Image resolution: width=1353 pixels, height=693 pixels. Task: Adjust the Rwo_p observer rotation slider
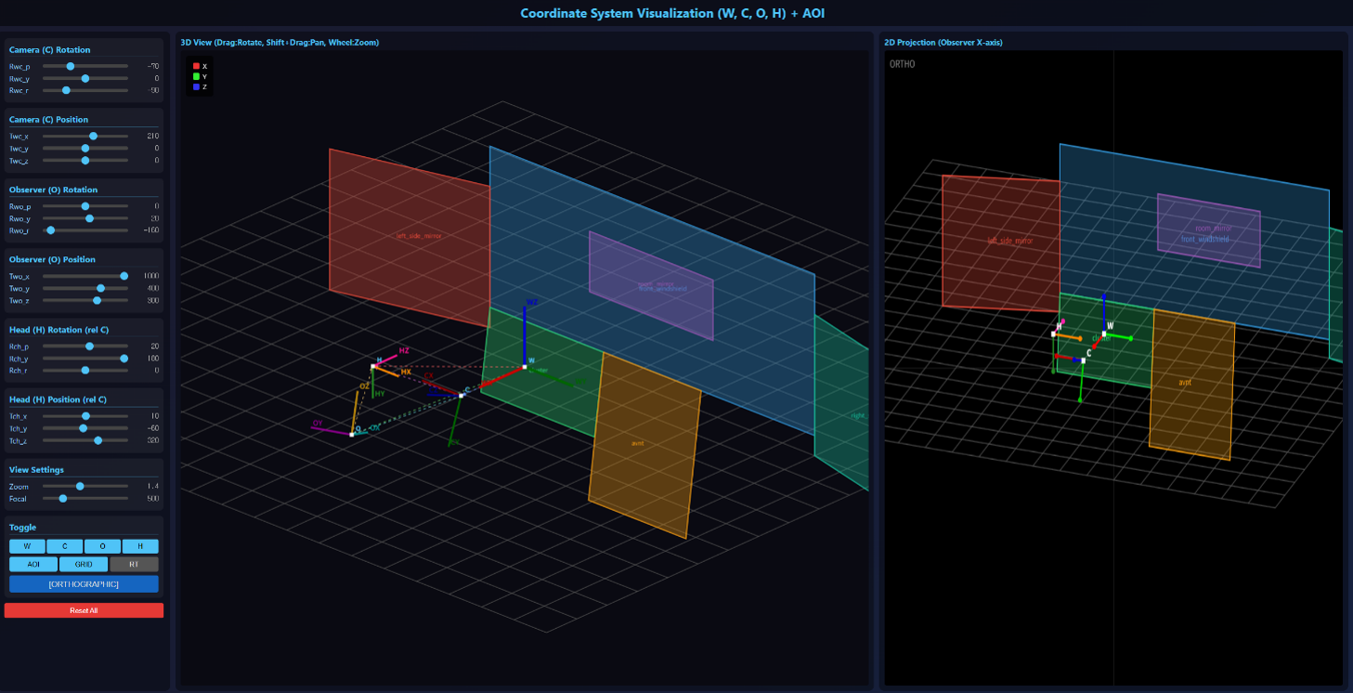(x=85, y=205)
